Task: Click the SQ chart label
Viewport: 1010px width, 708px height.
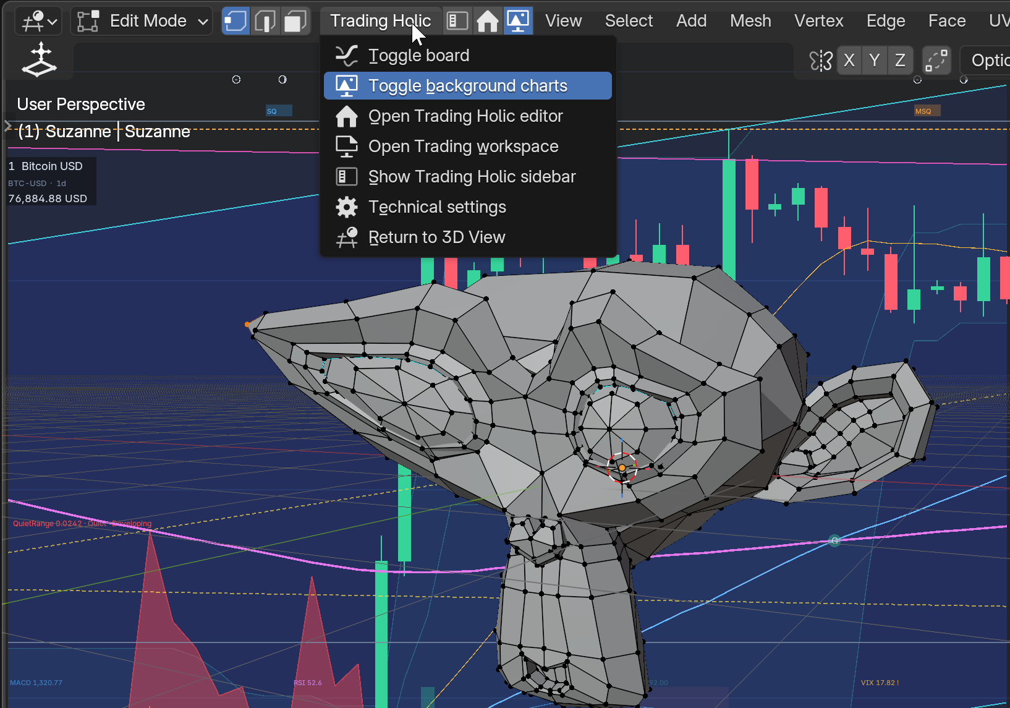Action: pos(278,111)
